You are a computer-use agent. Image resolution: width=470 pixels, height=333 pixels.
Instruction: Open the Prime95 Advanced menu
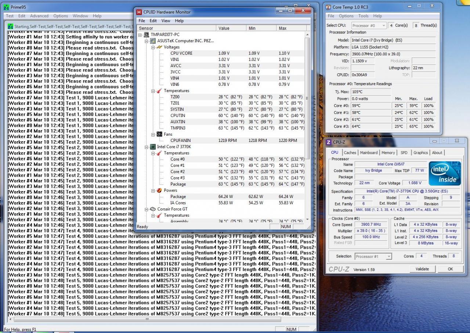tap(39, 16)
